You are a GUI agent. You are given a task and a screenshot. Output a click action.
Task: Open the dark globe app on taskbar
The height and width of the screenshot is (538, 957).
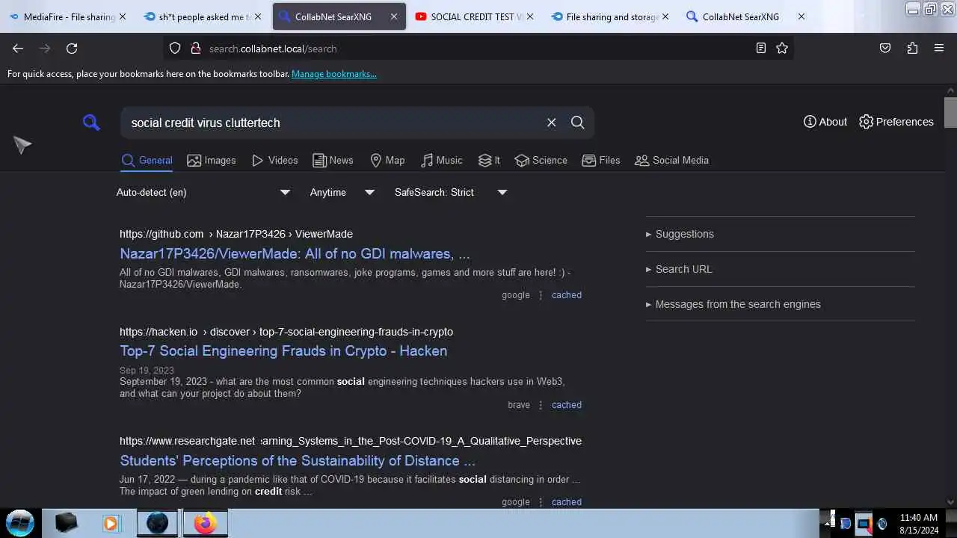[x=158, y=523]
